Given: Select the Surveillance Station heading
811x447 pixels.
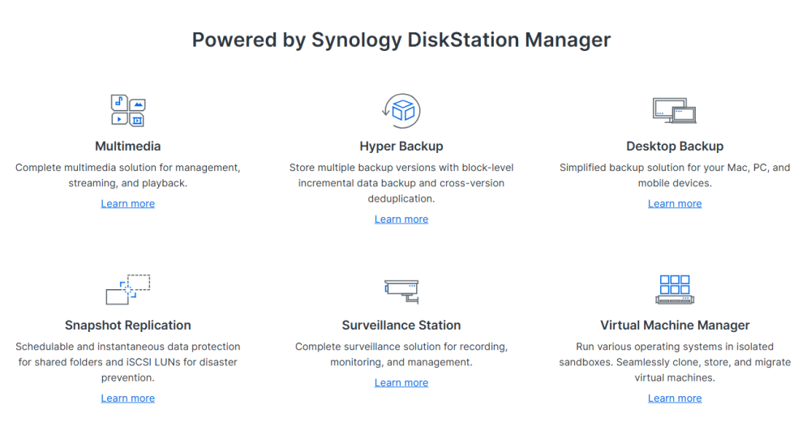Looking at the screenshot, I should pyautogui.click(x=401, y=326).
